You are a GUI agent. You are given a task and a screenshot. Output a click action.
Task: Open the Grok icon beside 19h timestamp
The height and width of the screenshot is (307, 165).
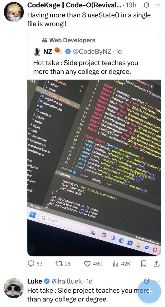coord(146,5)
